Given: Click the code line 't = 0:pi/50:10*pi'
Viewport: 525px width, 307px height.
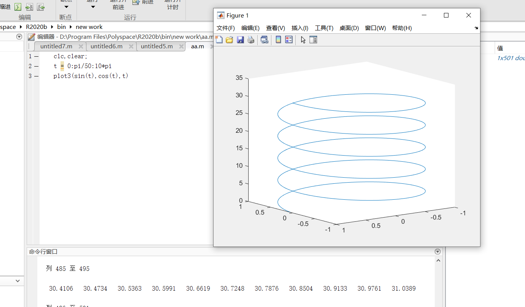Looking at the screenshot, I should coord(83,66).
